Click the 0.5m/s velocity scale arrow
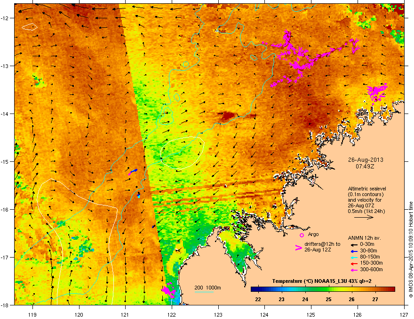This screenshot has width=414, height=319. click(364, 217)
